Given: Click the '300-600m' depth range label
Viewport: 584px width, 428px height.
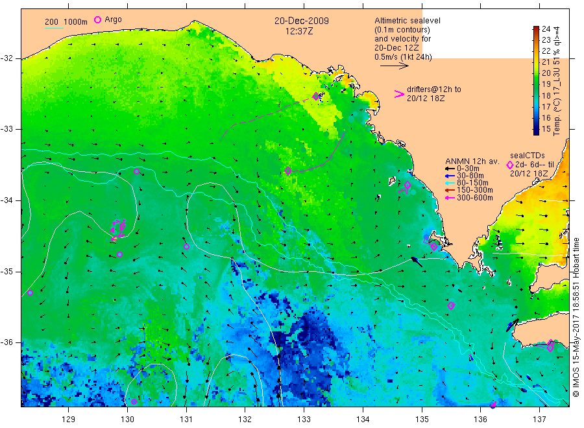Looking at the screenshot, I should 475,198.
